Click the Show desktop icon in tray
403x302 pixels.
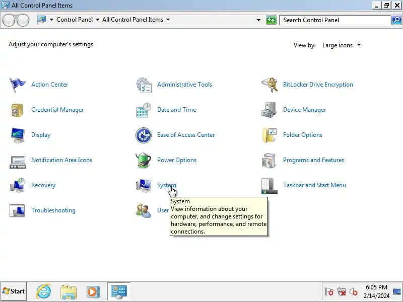click(397, 291)
